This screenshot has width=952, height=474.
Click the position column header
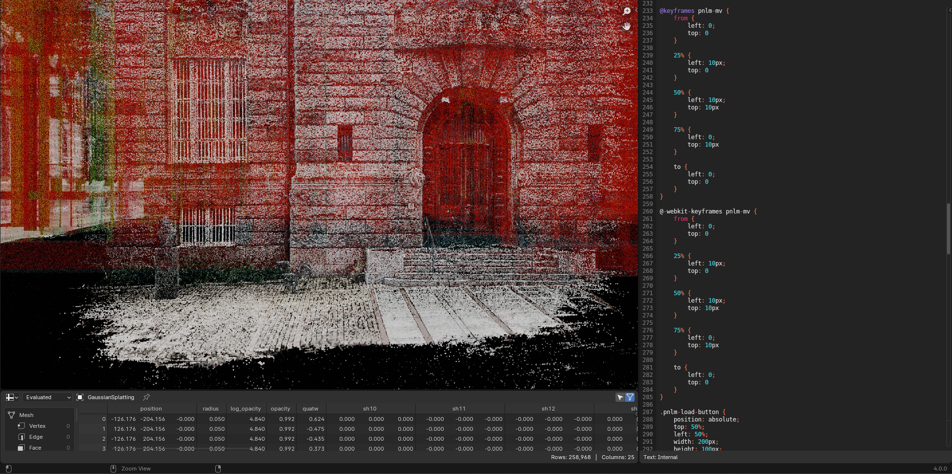coord(151,409)
